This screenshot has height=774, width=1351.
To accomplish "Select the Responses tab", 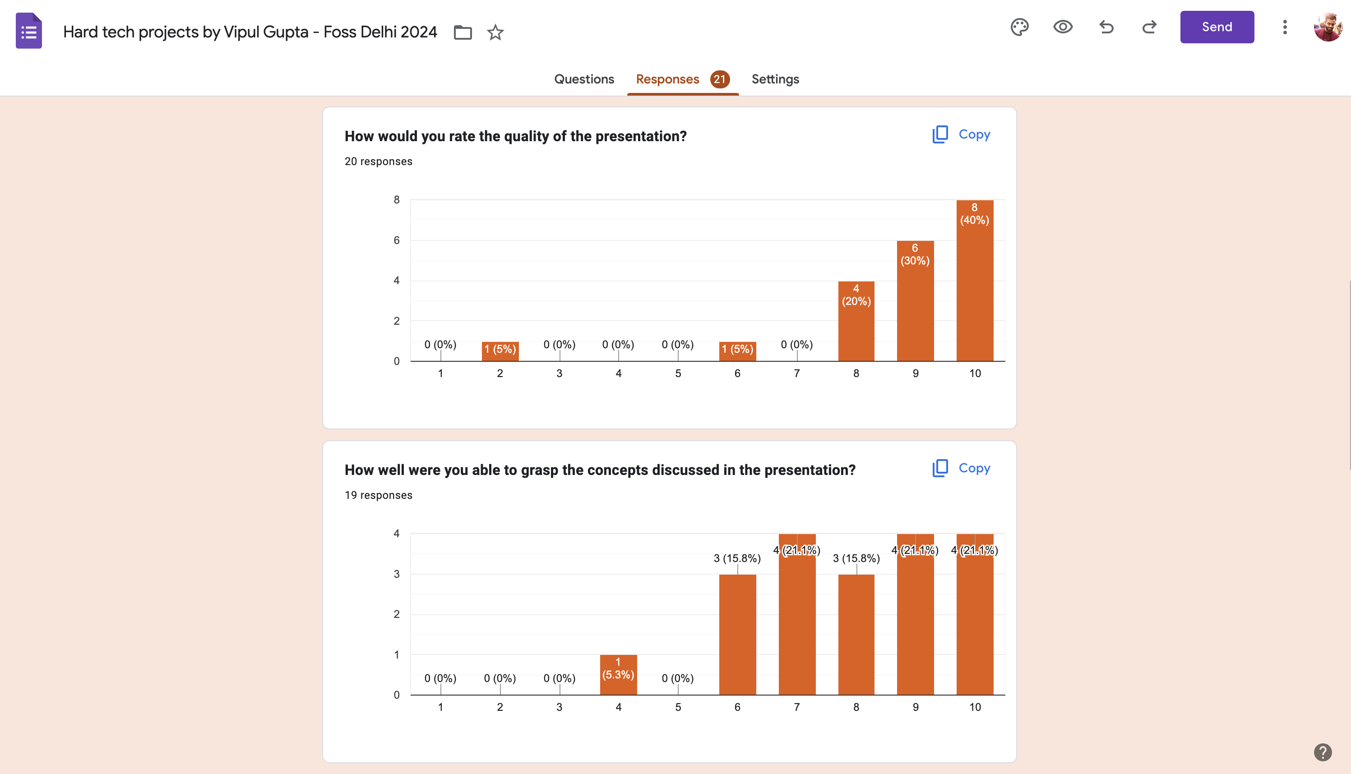I will [667, 79].
